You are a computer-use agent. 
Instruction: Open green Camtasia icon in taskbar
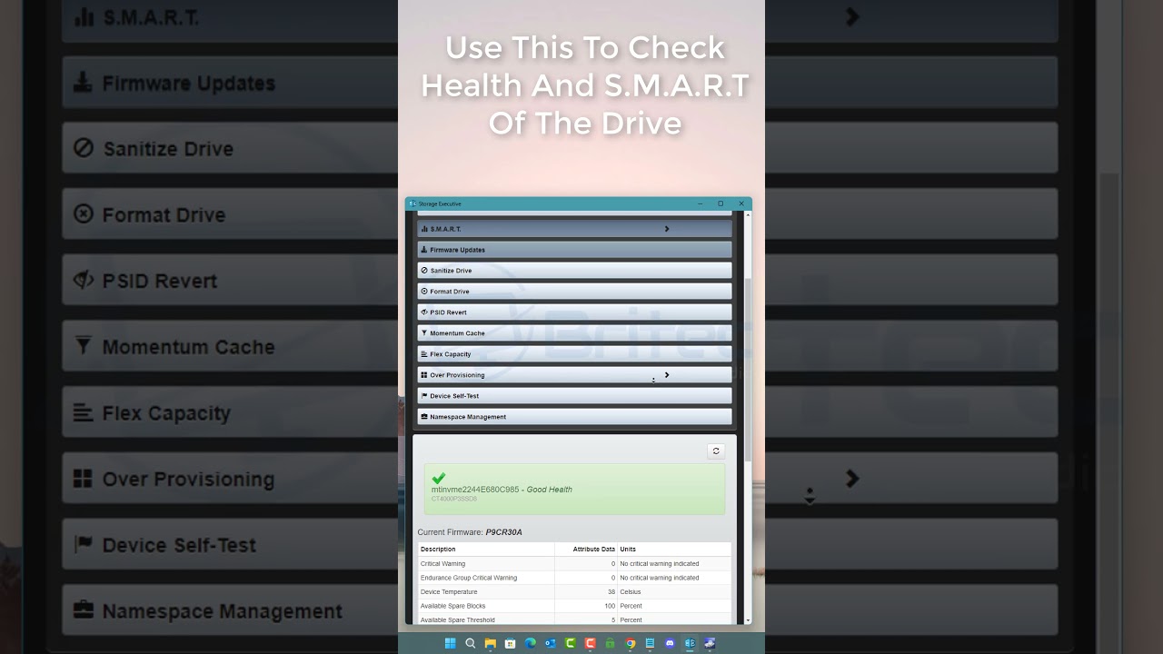pos(571,643)
